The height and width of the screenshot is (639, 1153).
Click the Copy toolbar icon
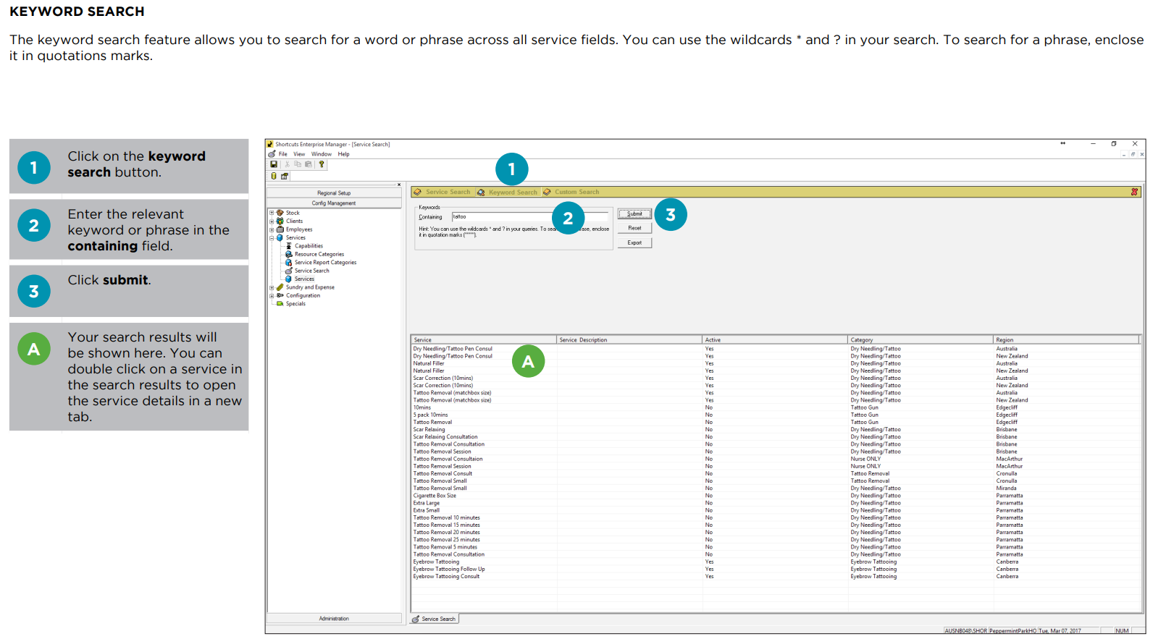(297, 164)
